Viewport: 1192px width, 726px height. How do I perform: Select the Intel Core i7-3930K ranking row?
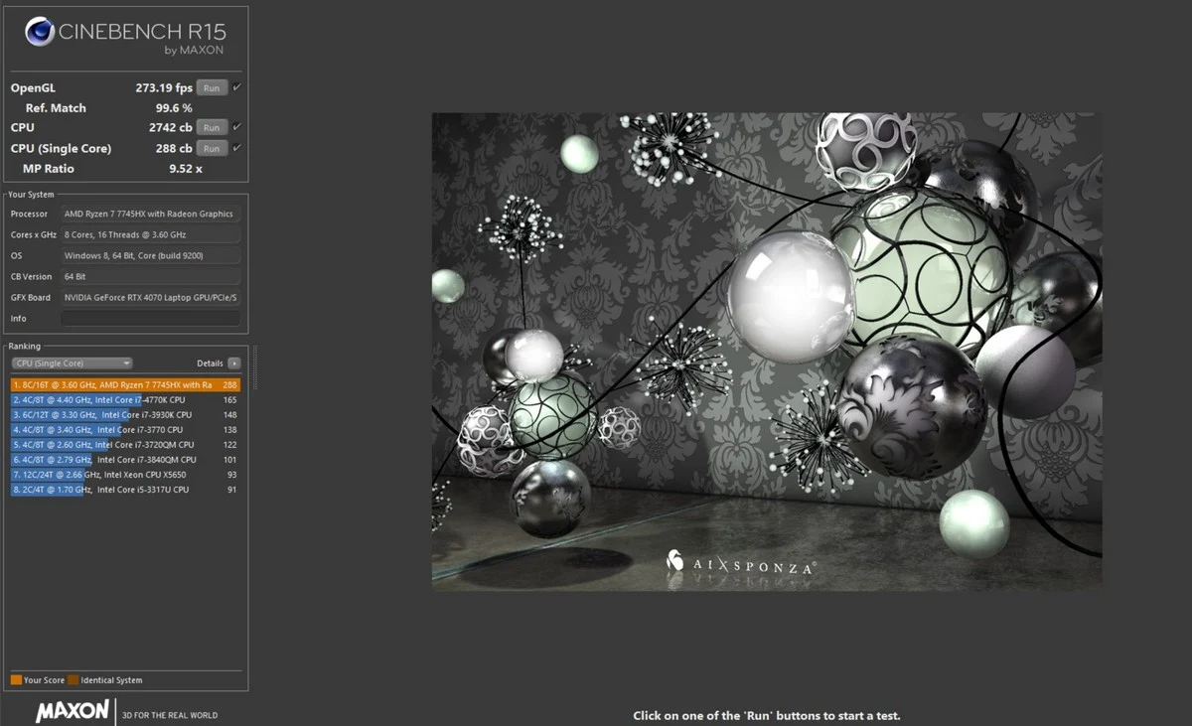[125, 414]
